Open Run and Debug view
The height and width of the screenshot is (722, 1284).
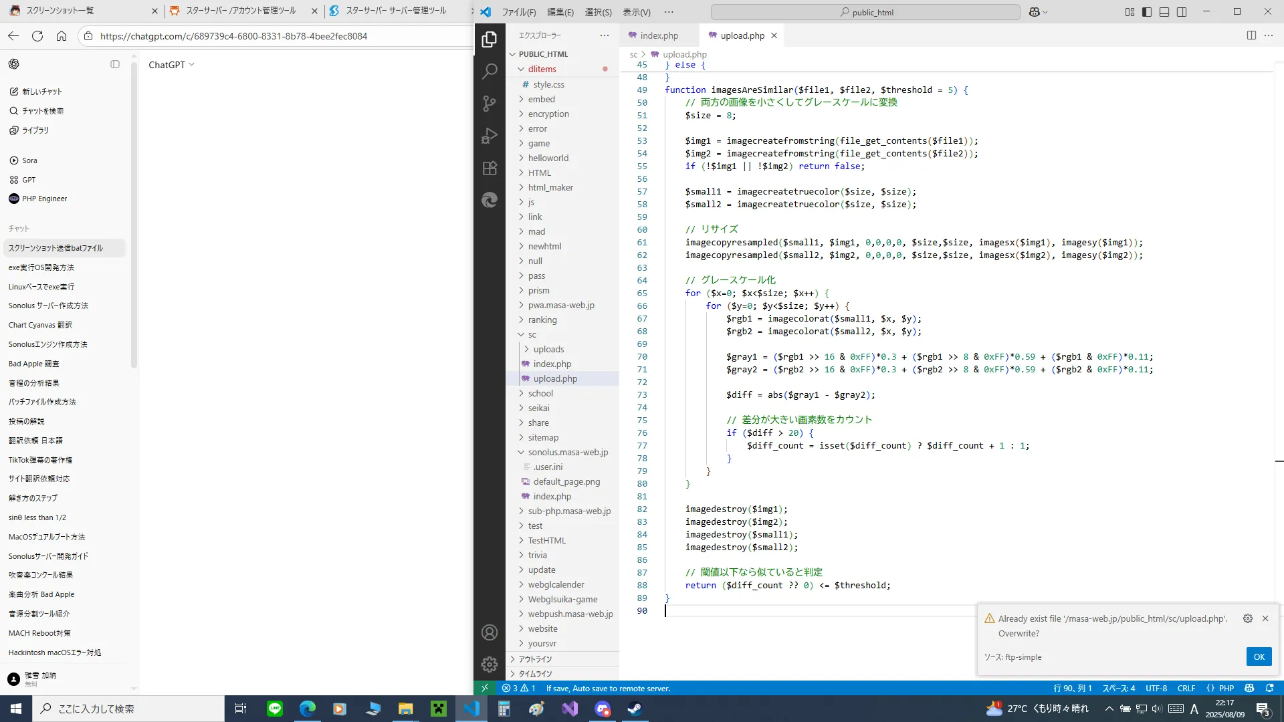[x=490, y=136]
